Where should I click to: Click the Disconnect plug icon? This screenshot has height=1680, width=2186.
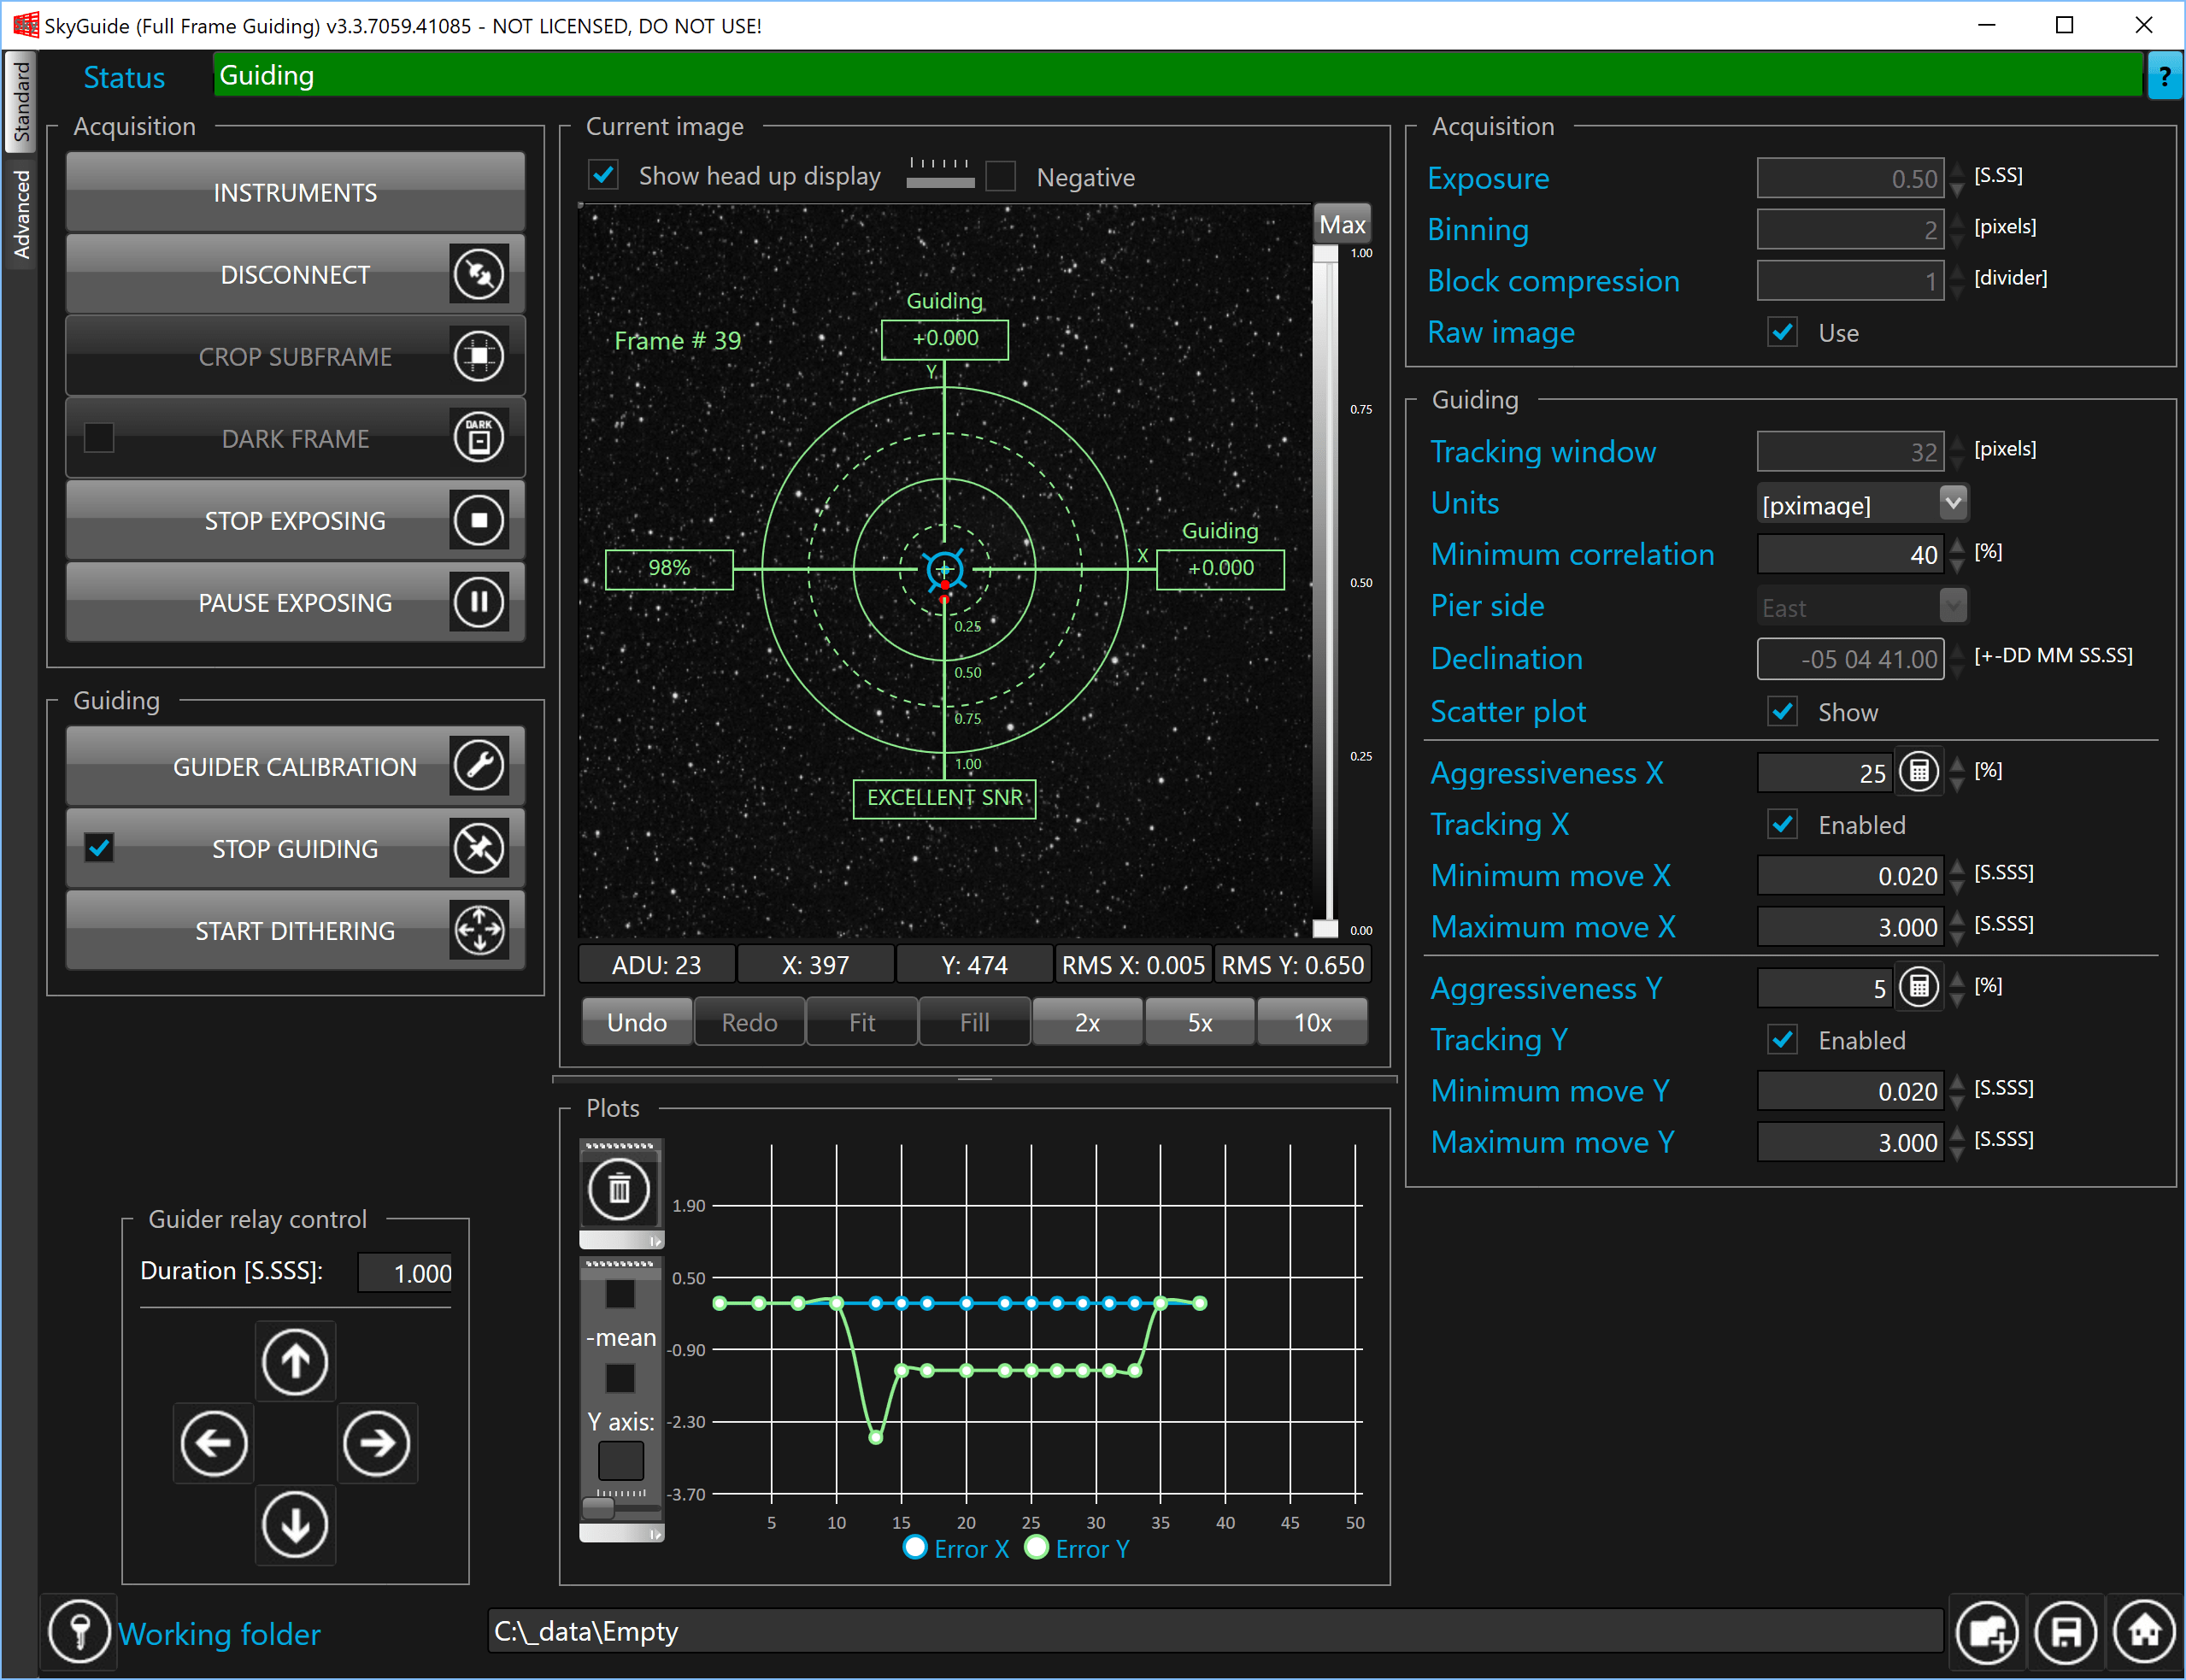point(479,274)
